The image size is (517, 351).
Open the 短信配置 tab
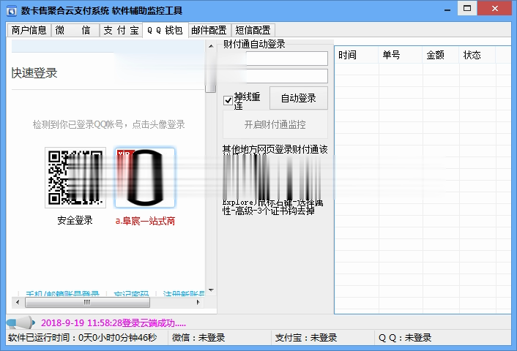253,30
